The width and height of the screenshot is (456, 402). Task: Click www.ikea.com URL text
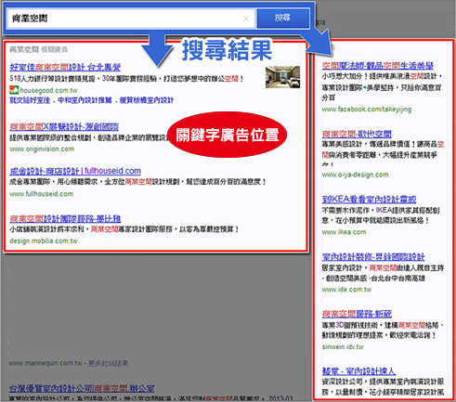pos(344,232)
